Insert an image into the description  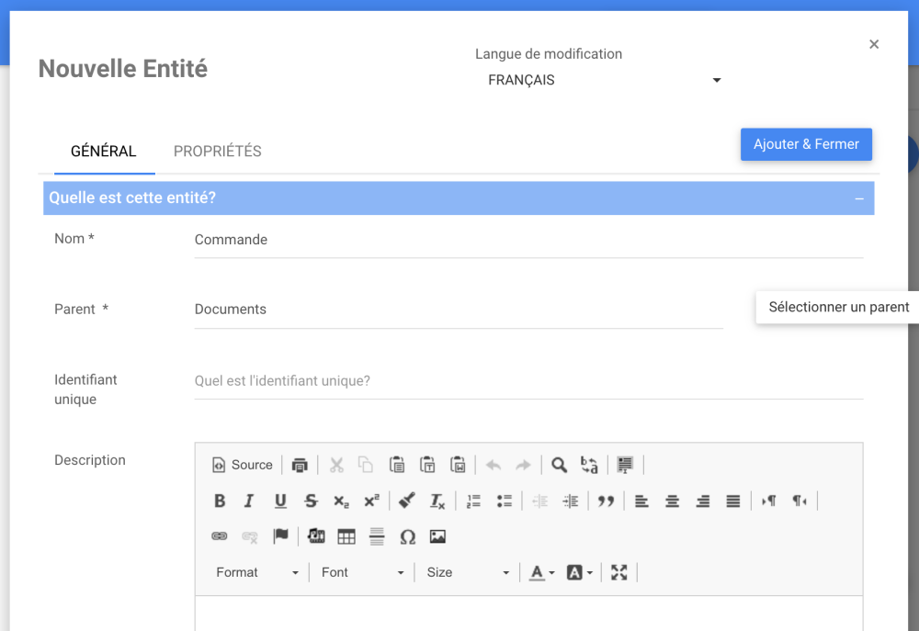pyautogui.click(x=437, y=536)
